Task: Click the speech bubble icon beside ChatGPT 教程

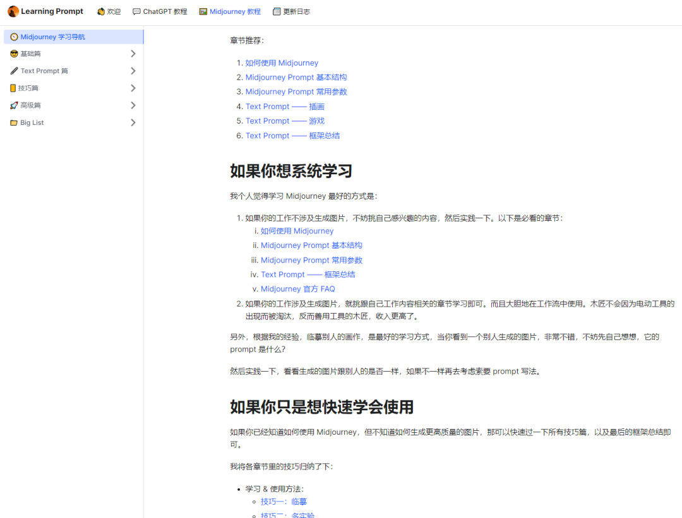Action: pos(136,12)
